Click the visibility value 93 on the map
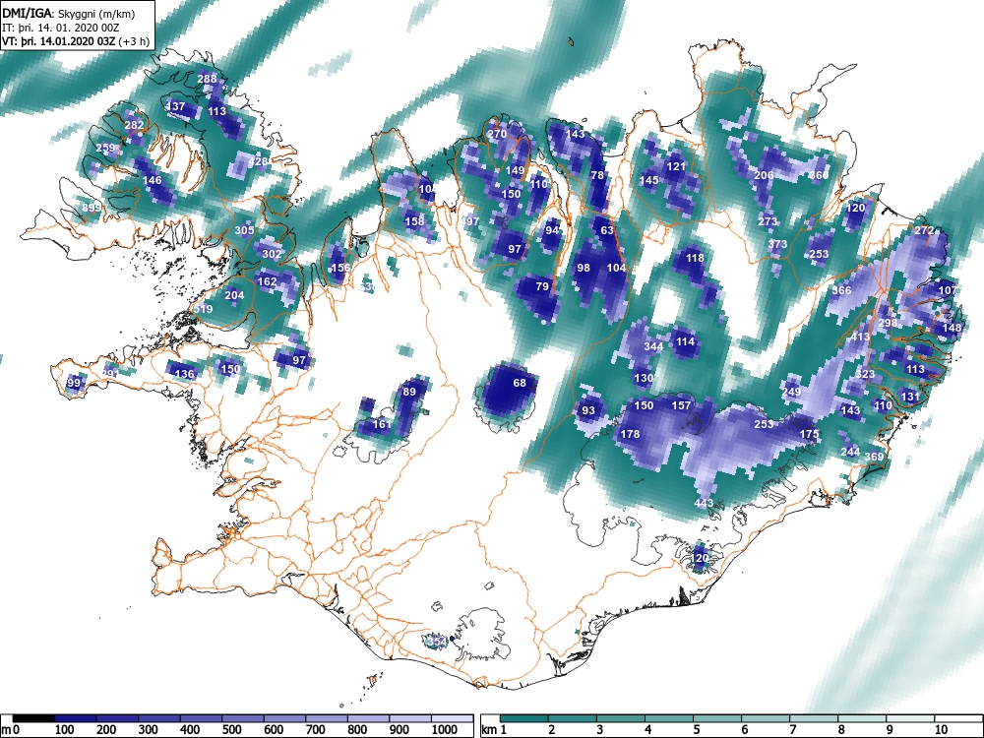984x738 pixels. [x=588, y=410]
